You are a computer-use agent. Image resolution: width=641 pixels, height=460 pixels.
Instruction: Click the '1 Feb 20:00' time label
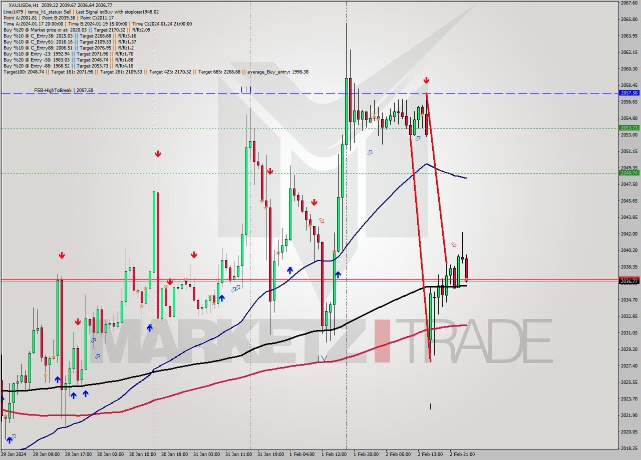(x=366, y=454)
